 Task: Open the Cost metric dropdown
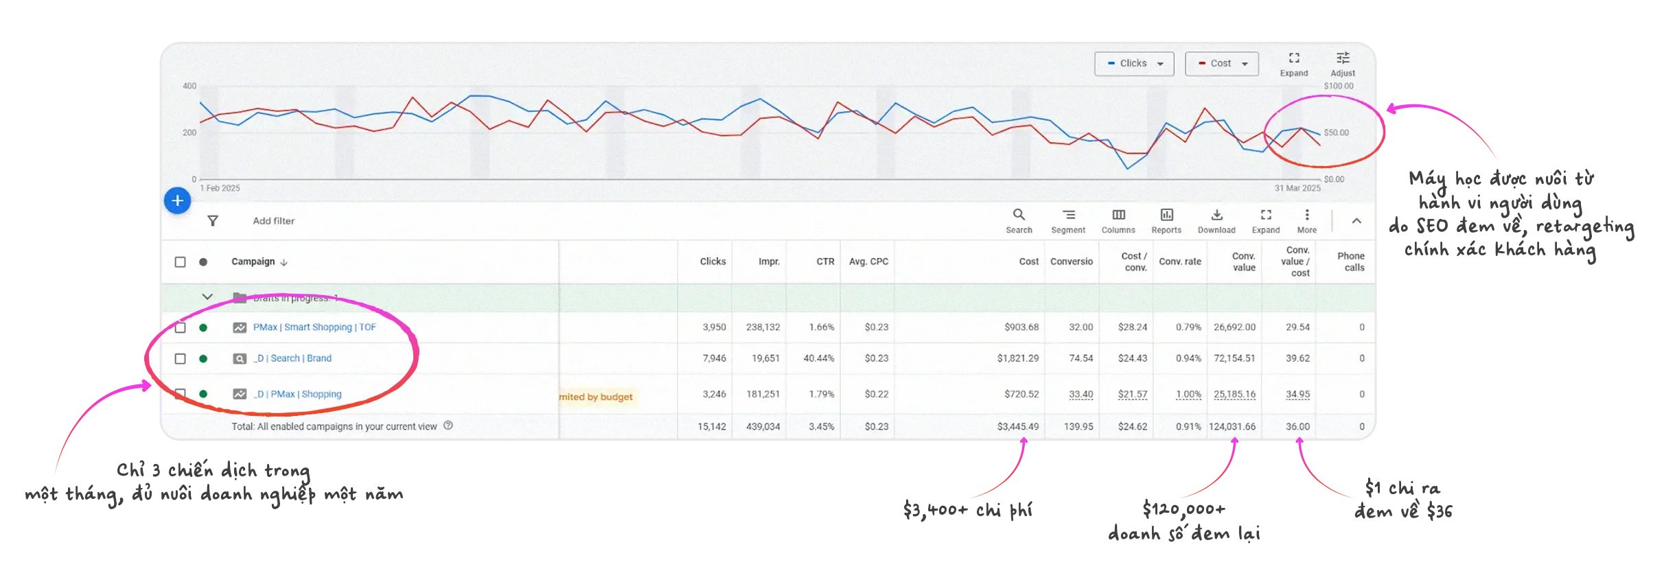pyautogui.click(x=1221, y=64)
